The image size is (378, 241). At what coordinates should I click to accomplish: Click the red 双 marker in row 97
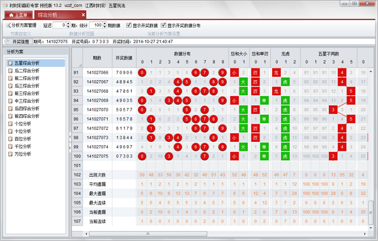pos(255,129)
